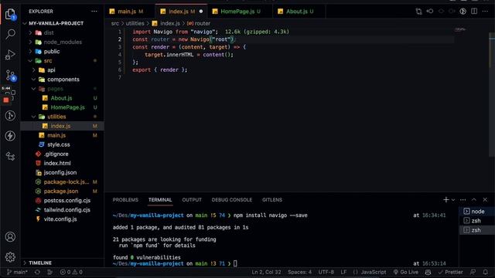Open HomePage.js in the file tree
Screen dimensions: 495x278
coord(67,107)
